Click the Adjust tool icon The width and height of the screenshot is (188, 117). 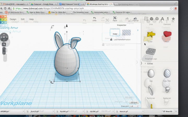point(115,18)
